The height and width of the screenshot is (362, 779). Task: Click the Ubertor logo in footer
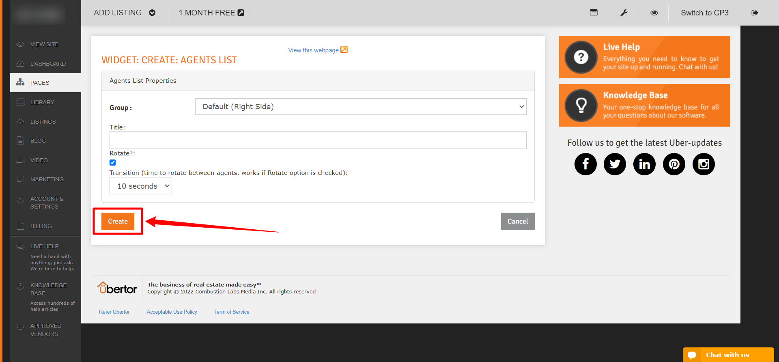coord(117,288)
